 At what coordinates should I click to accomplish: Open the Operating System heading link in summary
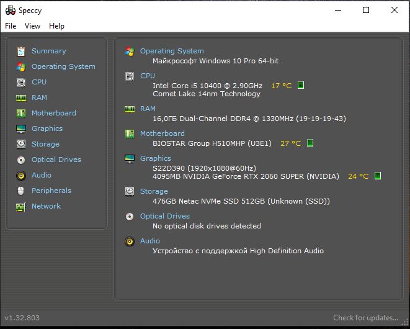[172, 51]
